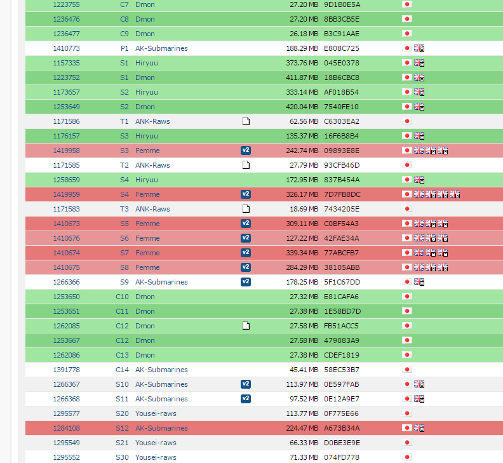Click the English subtitle flag for file 1284108
Screen dimensions: 503x463
pyautogui.click(x=419, y=428)
